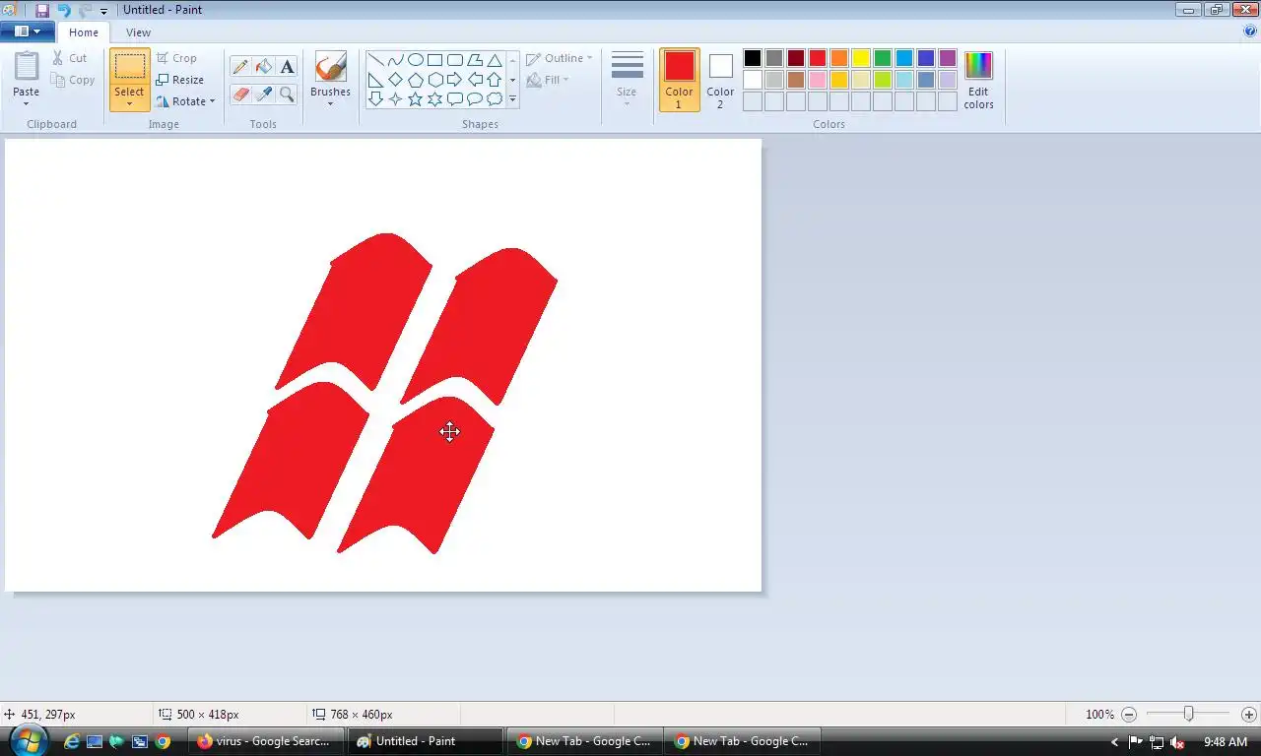Undo with the quick access arrow
This screenshot has height=756, width=1261.
click(64, 10)
